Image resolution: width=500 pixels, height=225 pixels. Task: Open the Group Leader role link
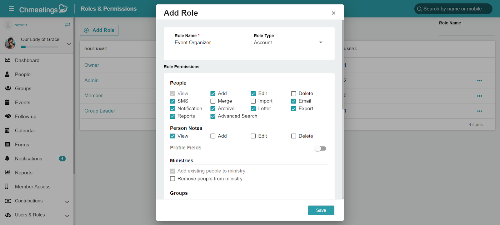(x=100, y=111)
